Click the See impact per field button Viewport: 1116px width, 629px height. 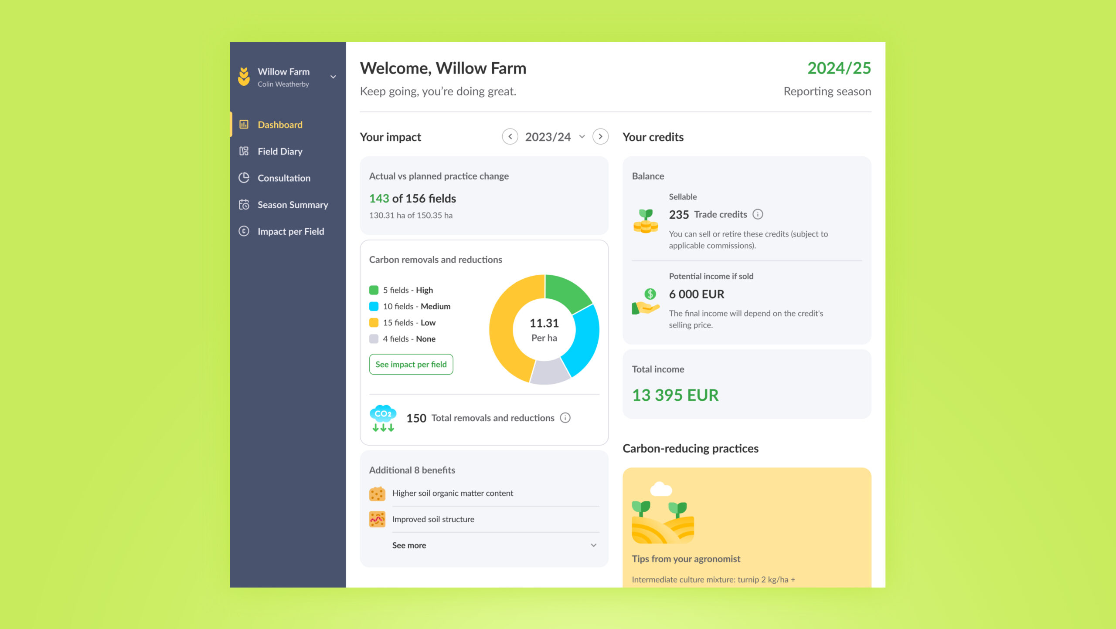[x=411, y=364]
